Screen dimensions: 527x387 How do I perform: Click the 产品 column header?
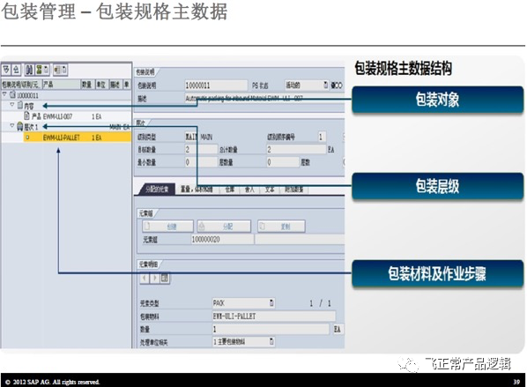(61, 84)
